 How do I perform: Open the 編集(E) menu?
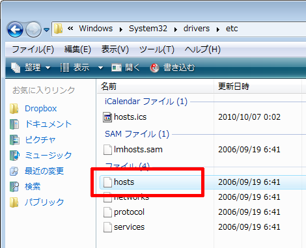[x=77, y=49]
